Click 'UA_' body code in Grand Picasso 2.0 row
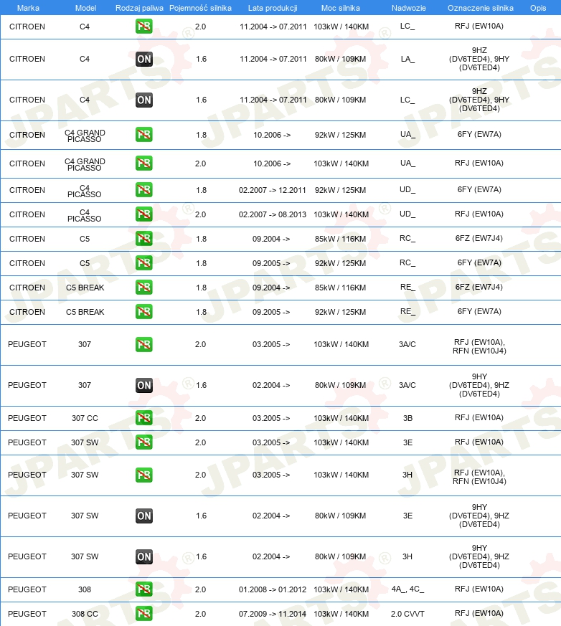Screen dimensions: 561x626 pyautogui.click(x=407, y=163)
